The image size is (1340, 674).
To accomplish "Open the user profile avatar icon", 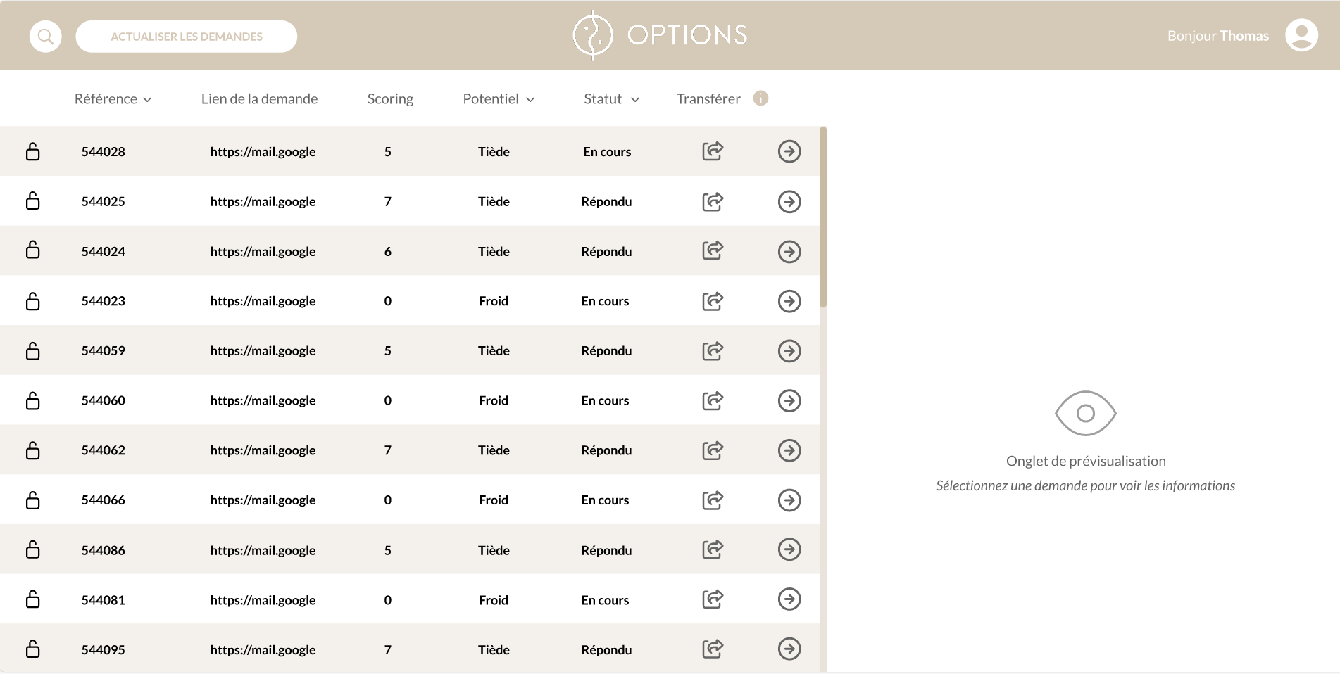I will 1302,34.
